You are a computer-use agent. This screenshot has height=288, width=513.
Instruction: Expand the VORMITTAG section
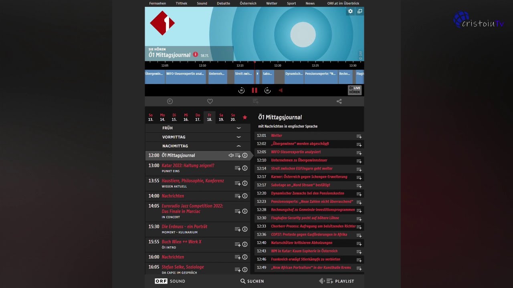click(198, 137)
